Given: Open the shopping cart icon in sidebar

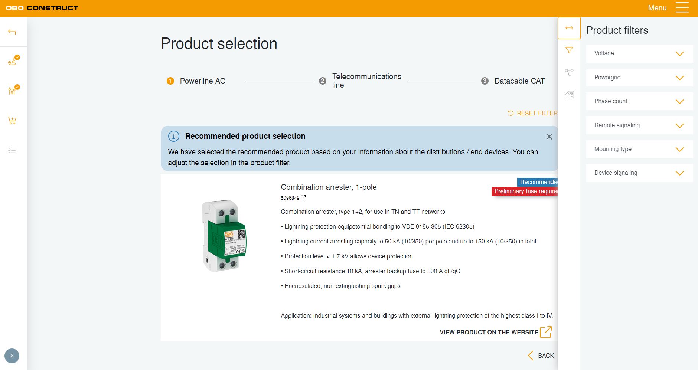Looking at the screenshot, I should click(12, 121).
